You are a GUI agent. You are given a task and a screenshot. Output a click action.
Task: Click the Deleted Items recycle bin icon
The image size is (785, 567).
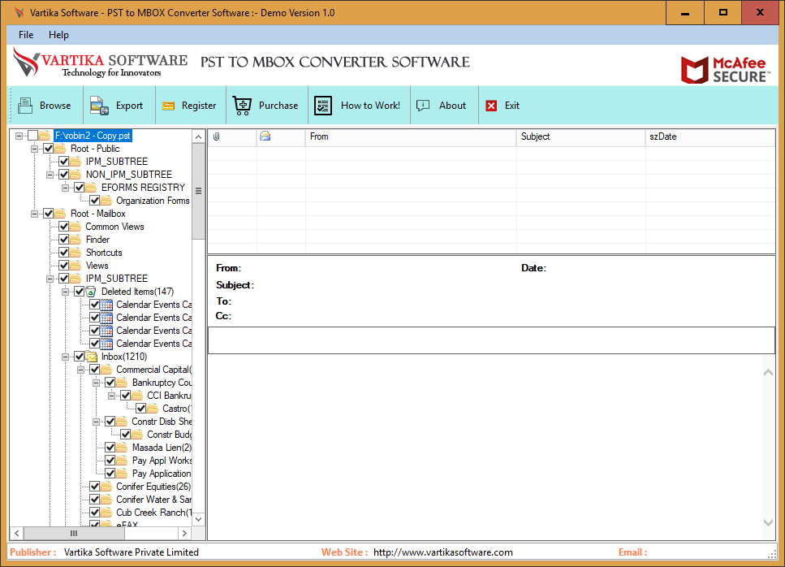click(91, 292)
